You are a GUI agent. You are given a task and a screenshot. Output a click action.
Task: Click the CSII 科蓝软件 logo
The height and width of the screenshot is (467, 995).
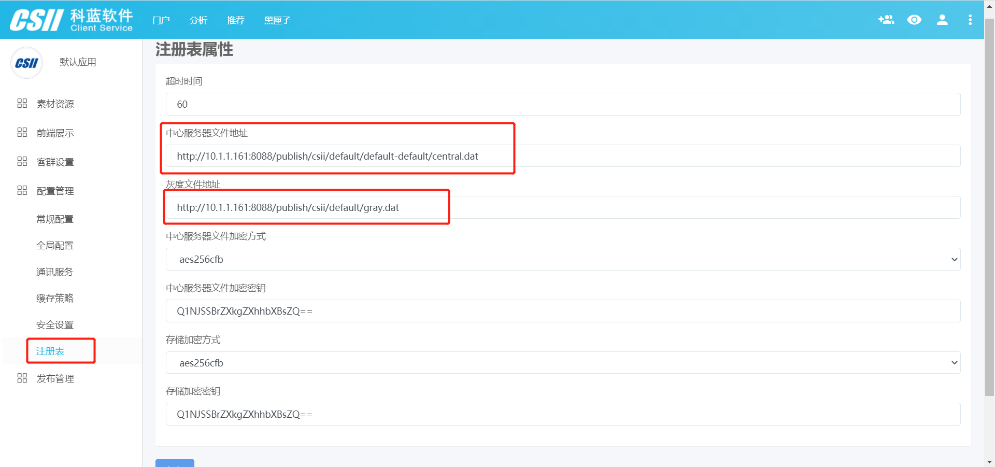pyautogui.click(x=72, y=20)
